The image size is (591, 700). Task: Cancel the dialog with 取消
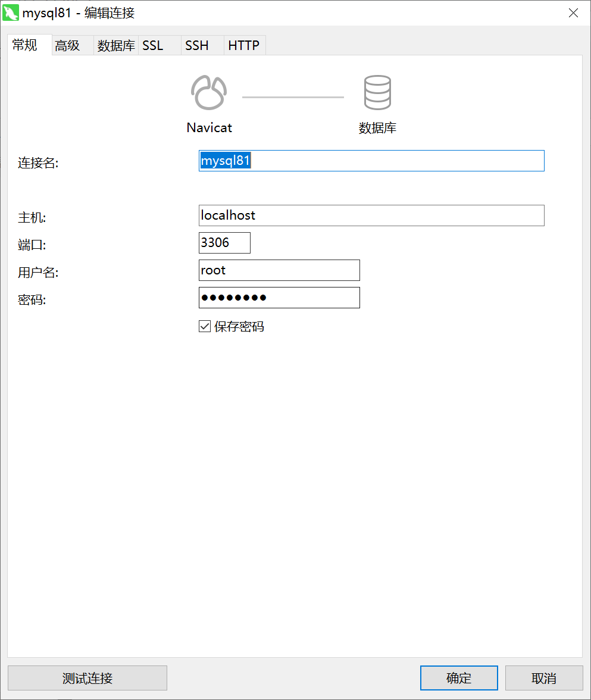(x=544, y=678)
